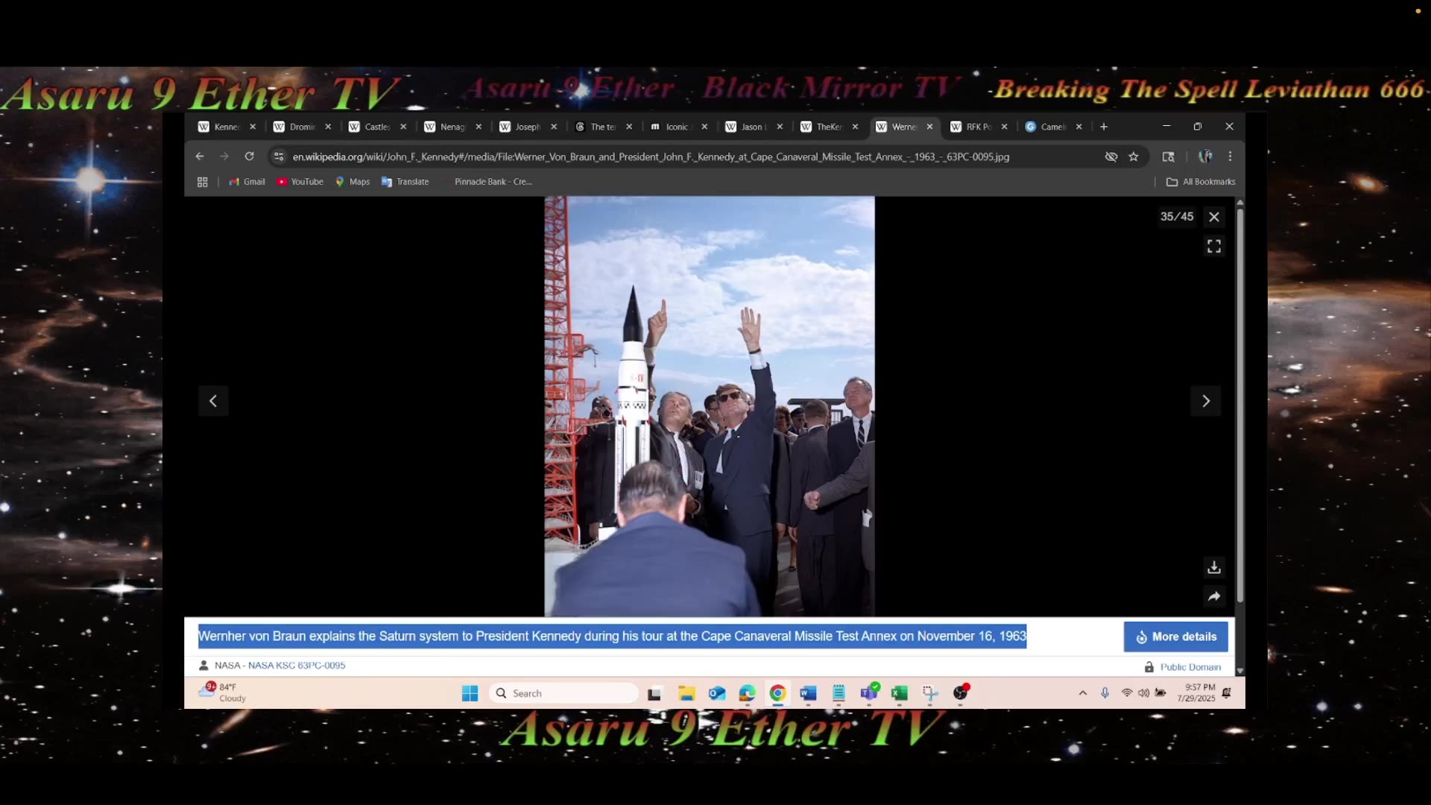Go back to previous page
Viewport: 1431px width, 805px height.
click(x=200, y=157)
